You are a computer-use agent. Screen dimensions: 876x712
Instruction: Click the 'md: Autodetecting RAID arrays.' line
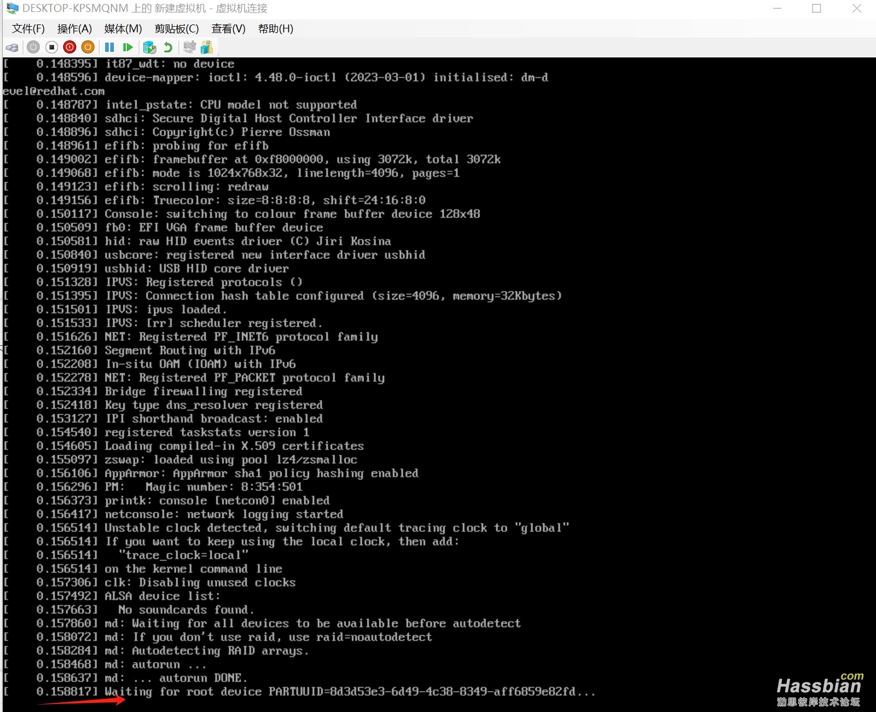pos(156,651)
